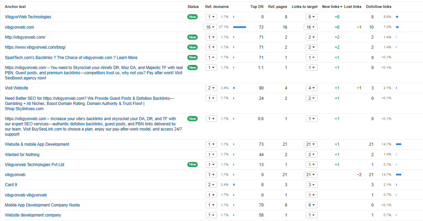Open the SparITech.com's Backlinks anchor link
423x221 pixels.
click(71, 58)
